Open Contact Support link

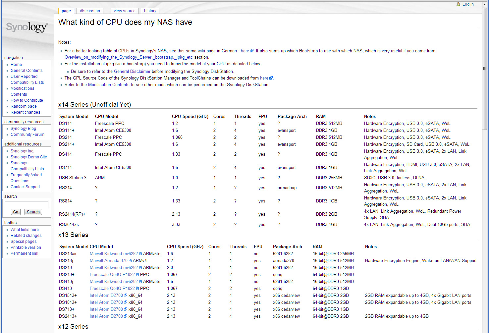pos(25,187)
